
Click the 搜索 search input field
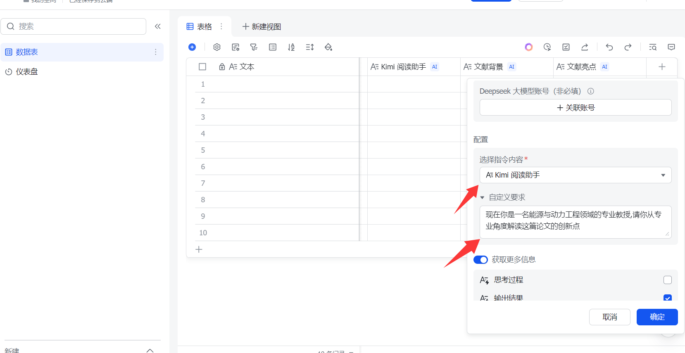click(78, 26)
